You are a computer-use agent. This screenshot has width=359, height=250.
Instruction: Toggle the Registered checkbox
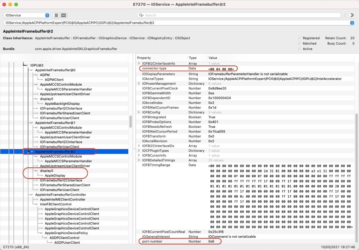299,38
